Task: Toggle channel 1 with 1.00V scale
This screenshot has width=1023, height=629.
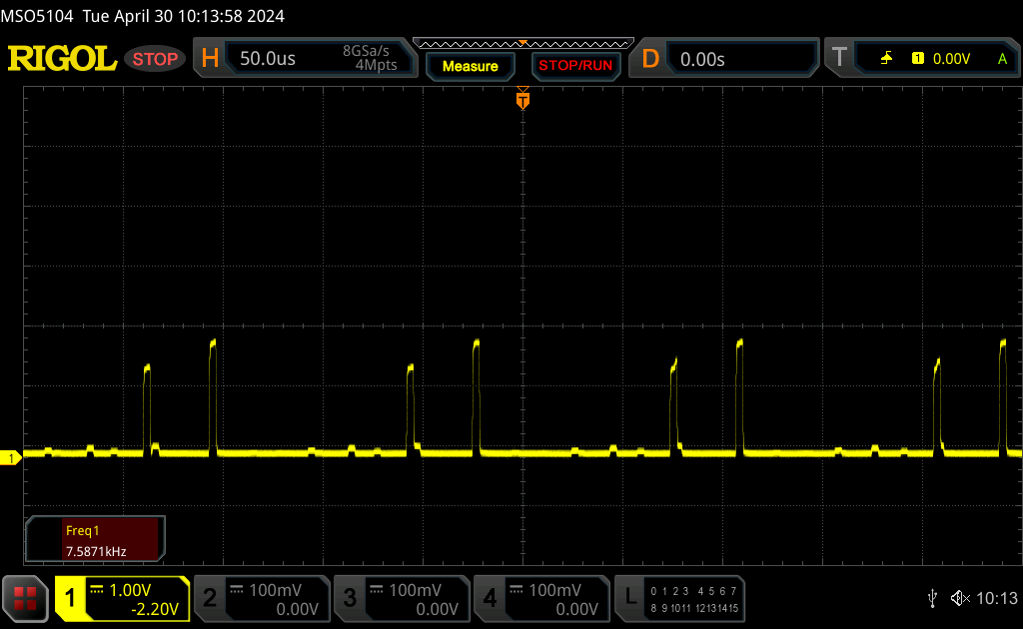Action: [122, 598]
